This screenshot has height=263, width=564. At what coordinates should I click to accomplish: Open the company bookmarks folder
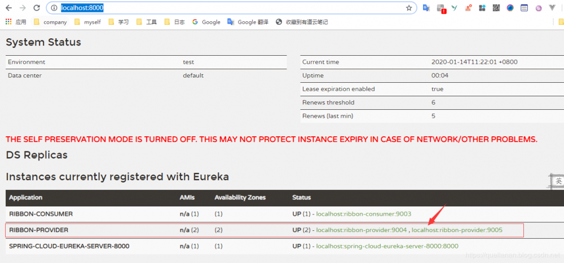50,22
